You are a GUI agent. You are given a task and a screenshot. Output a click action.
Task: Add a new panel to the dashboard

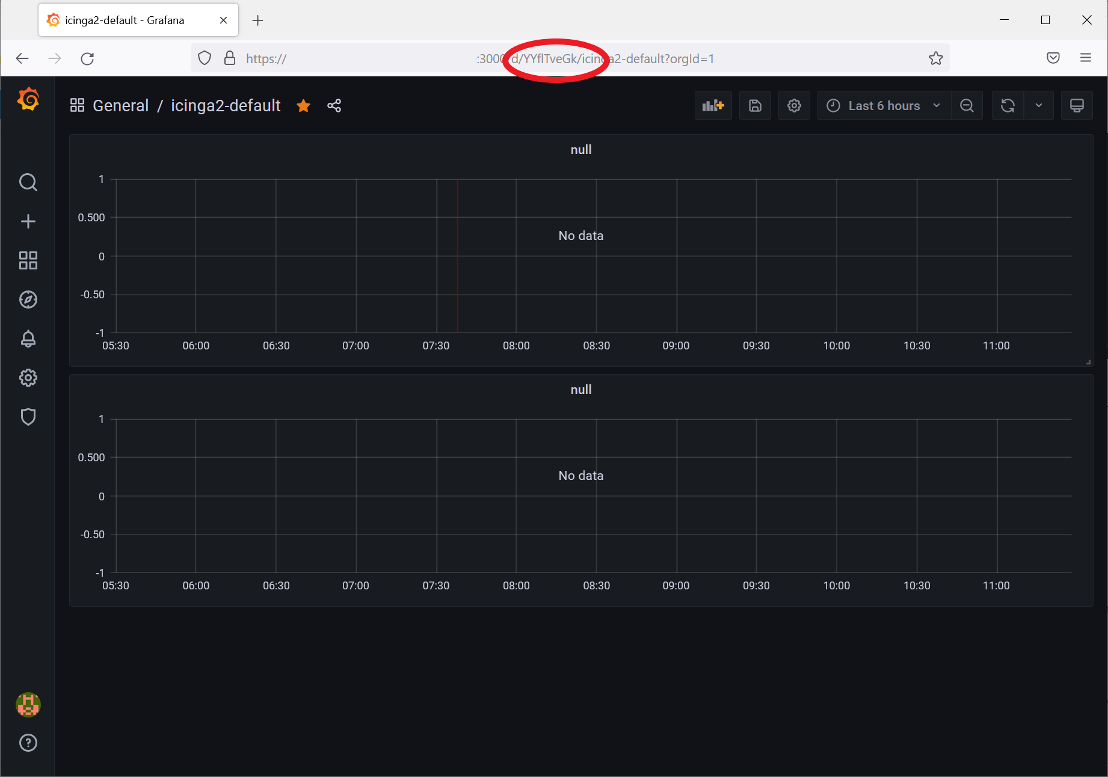tap(713, 105)
